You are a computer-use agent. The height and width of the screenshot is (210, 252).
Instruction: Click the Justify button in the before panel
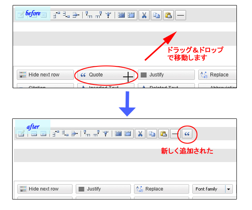coord(166,75)
